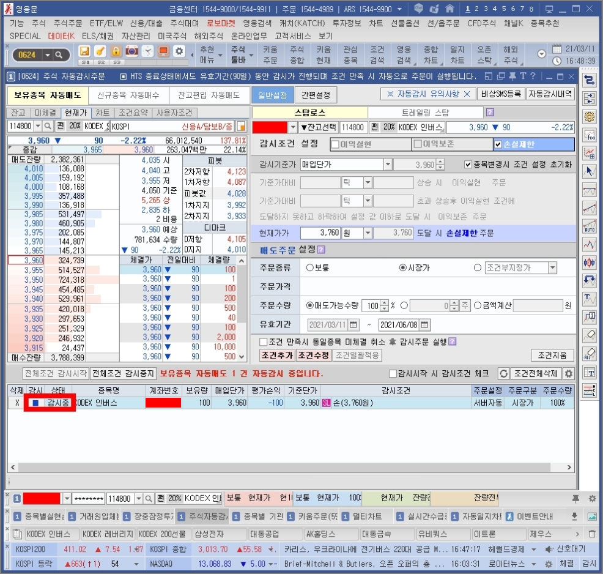Viewport: 603px width, 574px height.
Task: Click the home icon in title bar
Action: pos(449,9)
